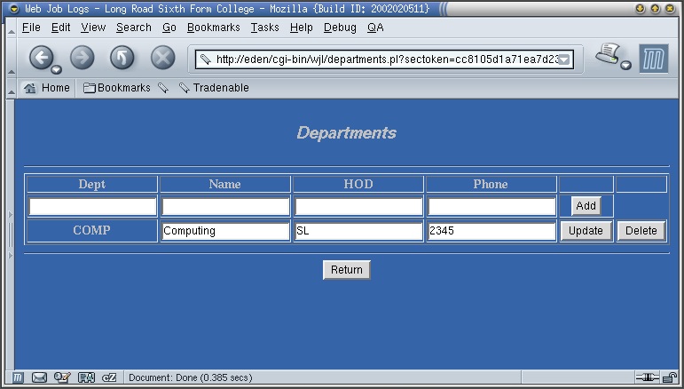This screenshot has width=684, height=389.
Task: Click the HOD field containing SL
Action: pos(358,231)
